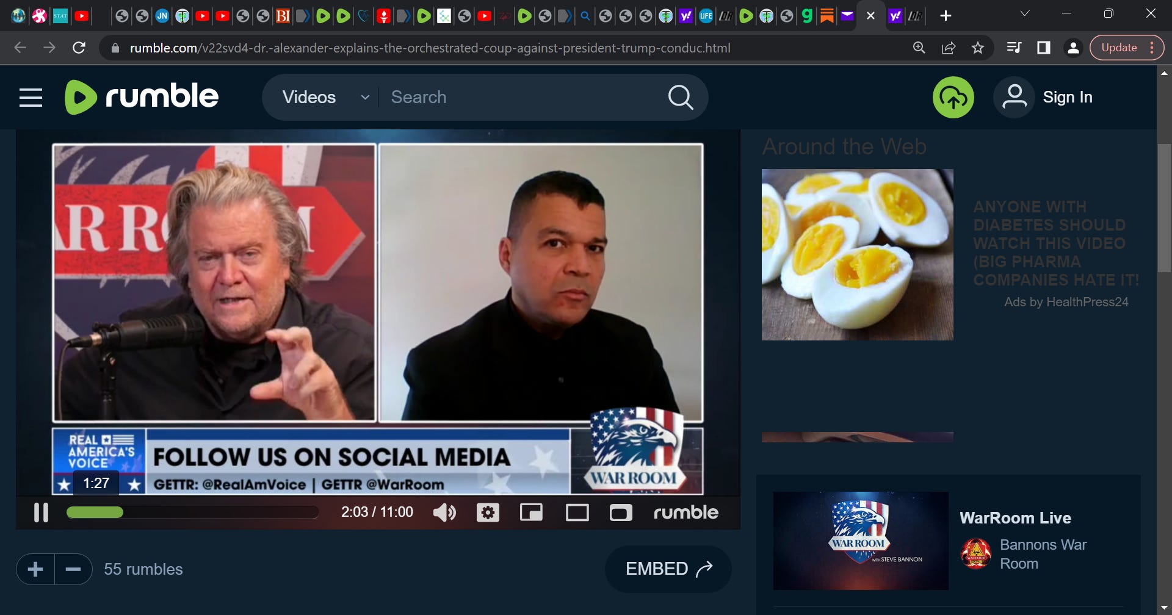This screenshot has height=615, width=1172.
Task: Click the 'Anyone with diabetes' ad headline
Action: click(x=1055, y=243)
